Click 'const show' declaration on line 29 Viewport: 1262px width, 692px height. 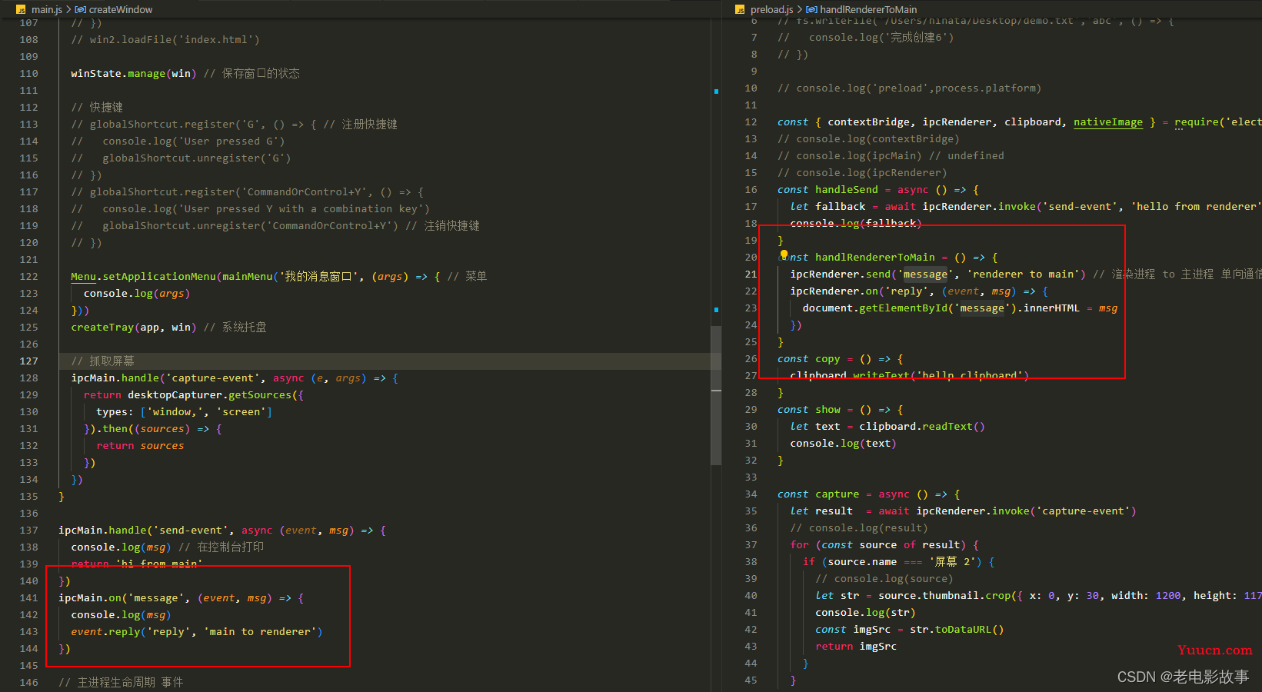(809, 410)
